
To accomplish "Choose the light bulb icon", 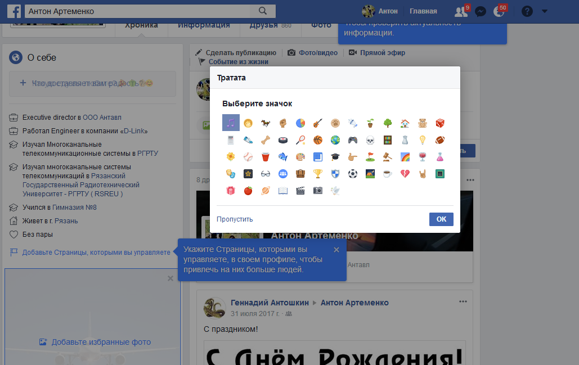I will pos(421,139).
